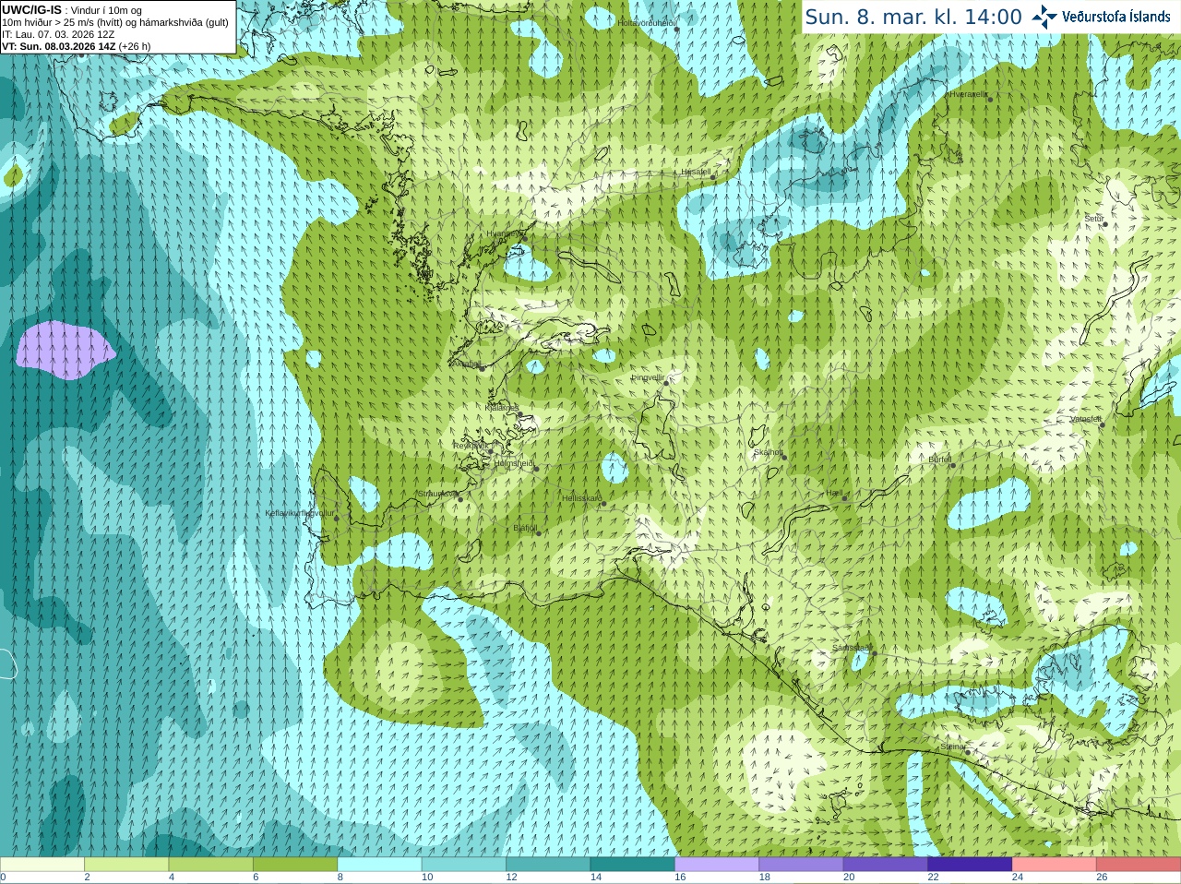Click the Bláfjöll station label

click(525, 528)
